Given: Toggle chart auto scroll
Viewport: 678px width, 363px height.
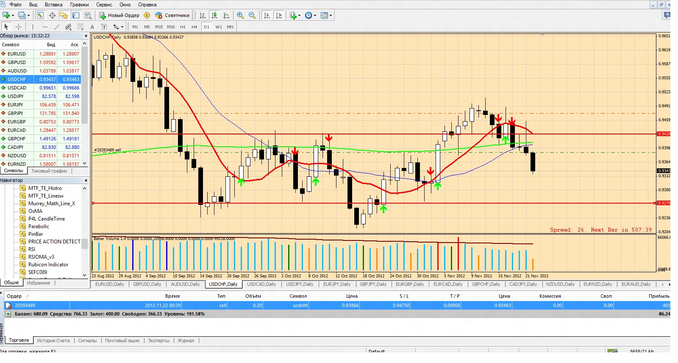Looking at the screenshot, I should [267, 15].
